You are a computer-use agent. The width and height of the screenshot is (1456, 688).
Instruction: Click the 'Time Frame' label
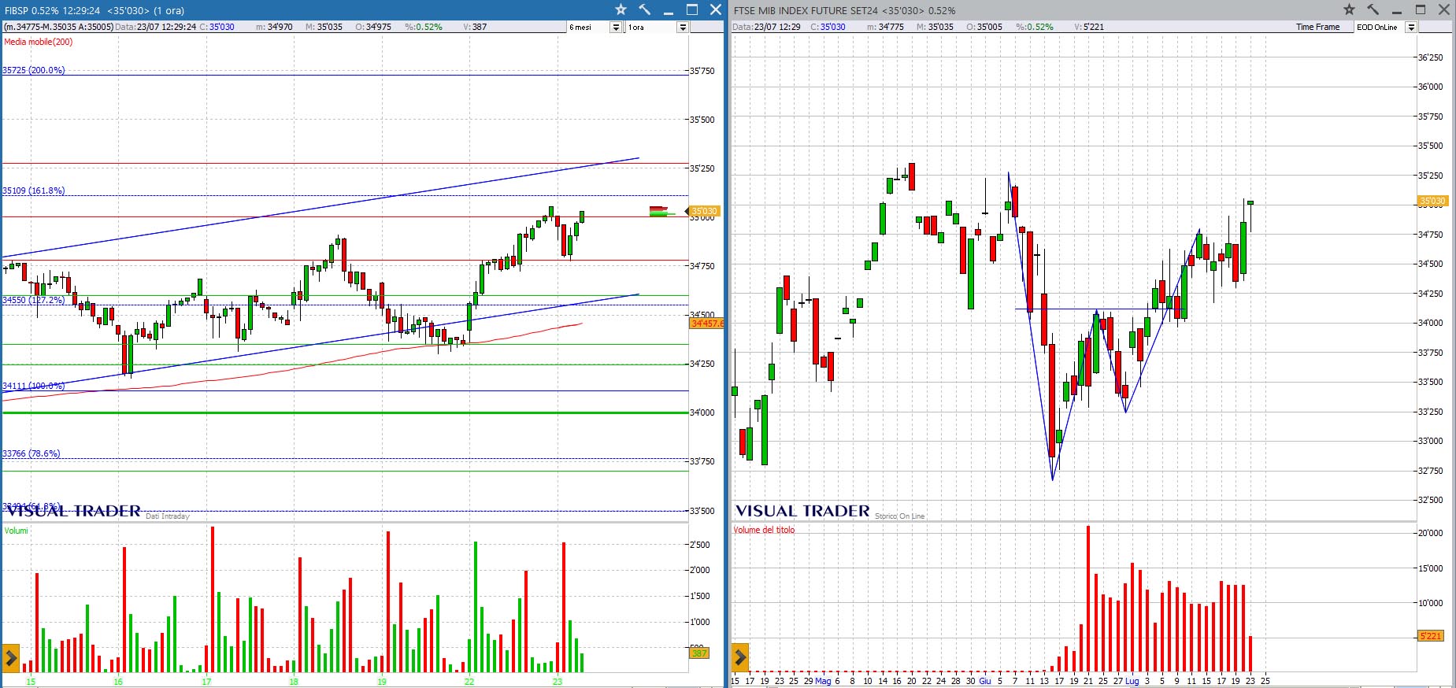point(1317,27)
